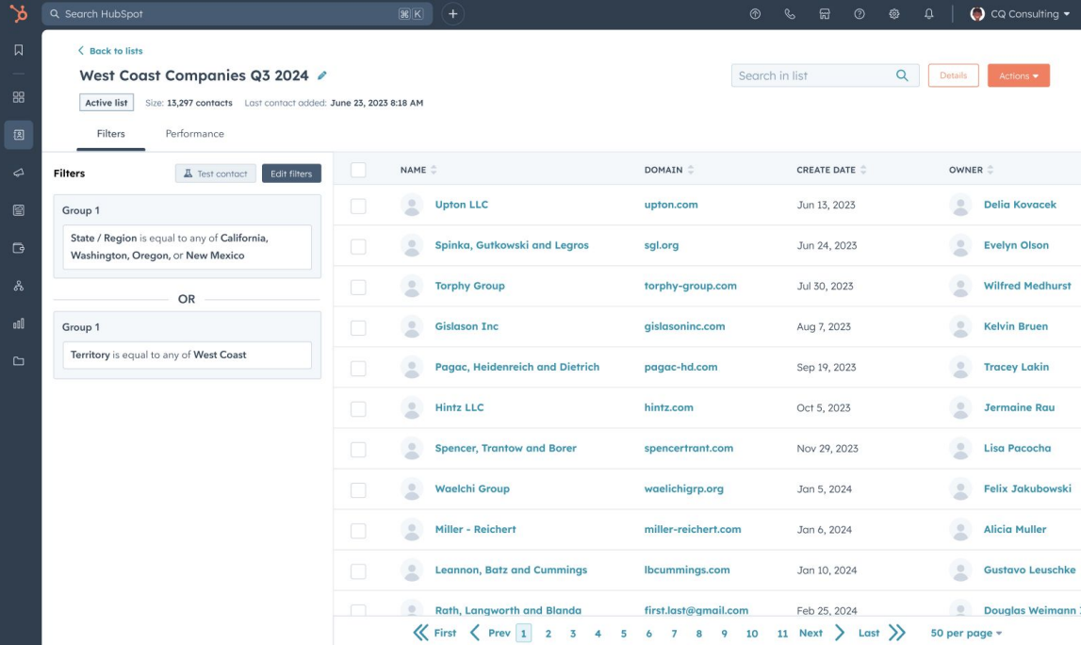Viewport: 1081px width, 645px height.
Task: Open the calling phone icon
Action: coord(790,14)
